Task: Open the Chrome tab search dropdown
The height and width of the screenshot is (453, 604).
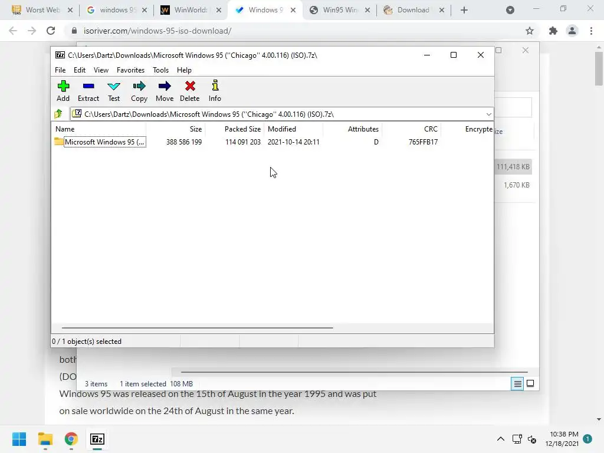Action: pyautogui.click(x=510, y=10)
